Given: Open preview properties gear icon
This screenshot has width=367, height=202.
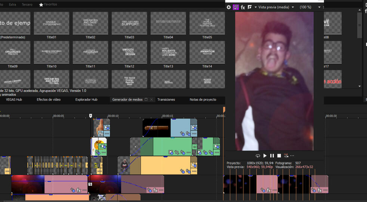Looking at the screenshot, I should click(x=229, y=7).
